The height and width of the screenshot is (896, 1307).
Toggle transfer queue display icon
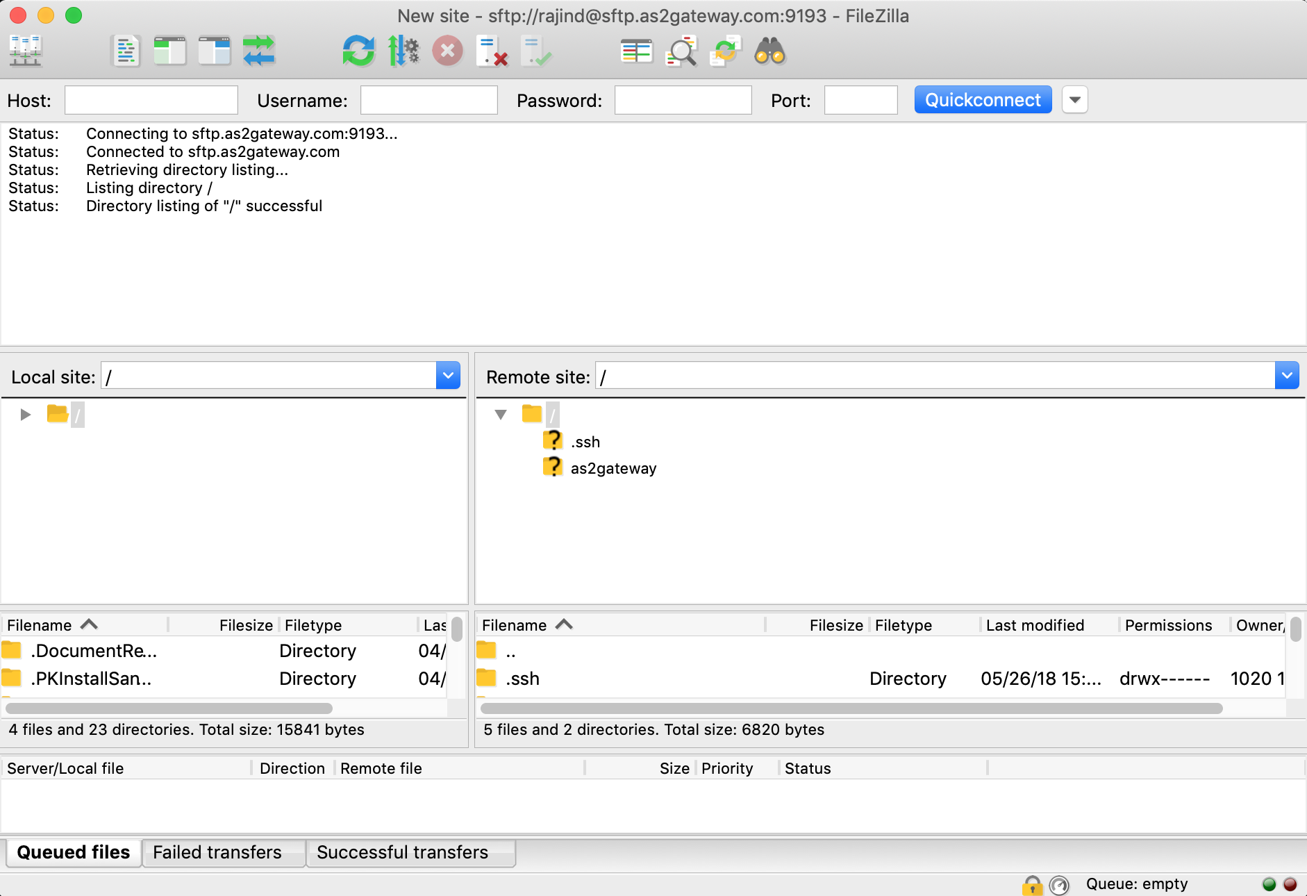coord(259,51)
